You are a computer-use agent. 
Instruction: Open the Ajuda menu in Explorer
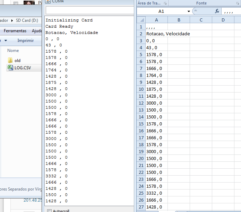37,31
